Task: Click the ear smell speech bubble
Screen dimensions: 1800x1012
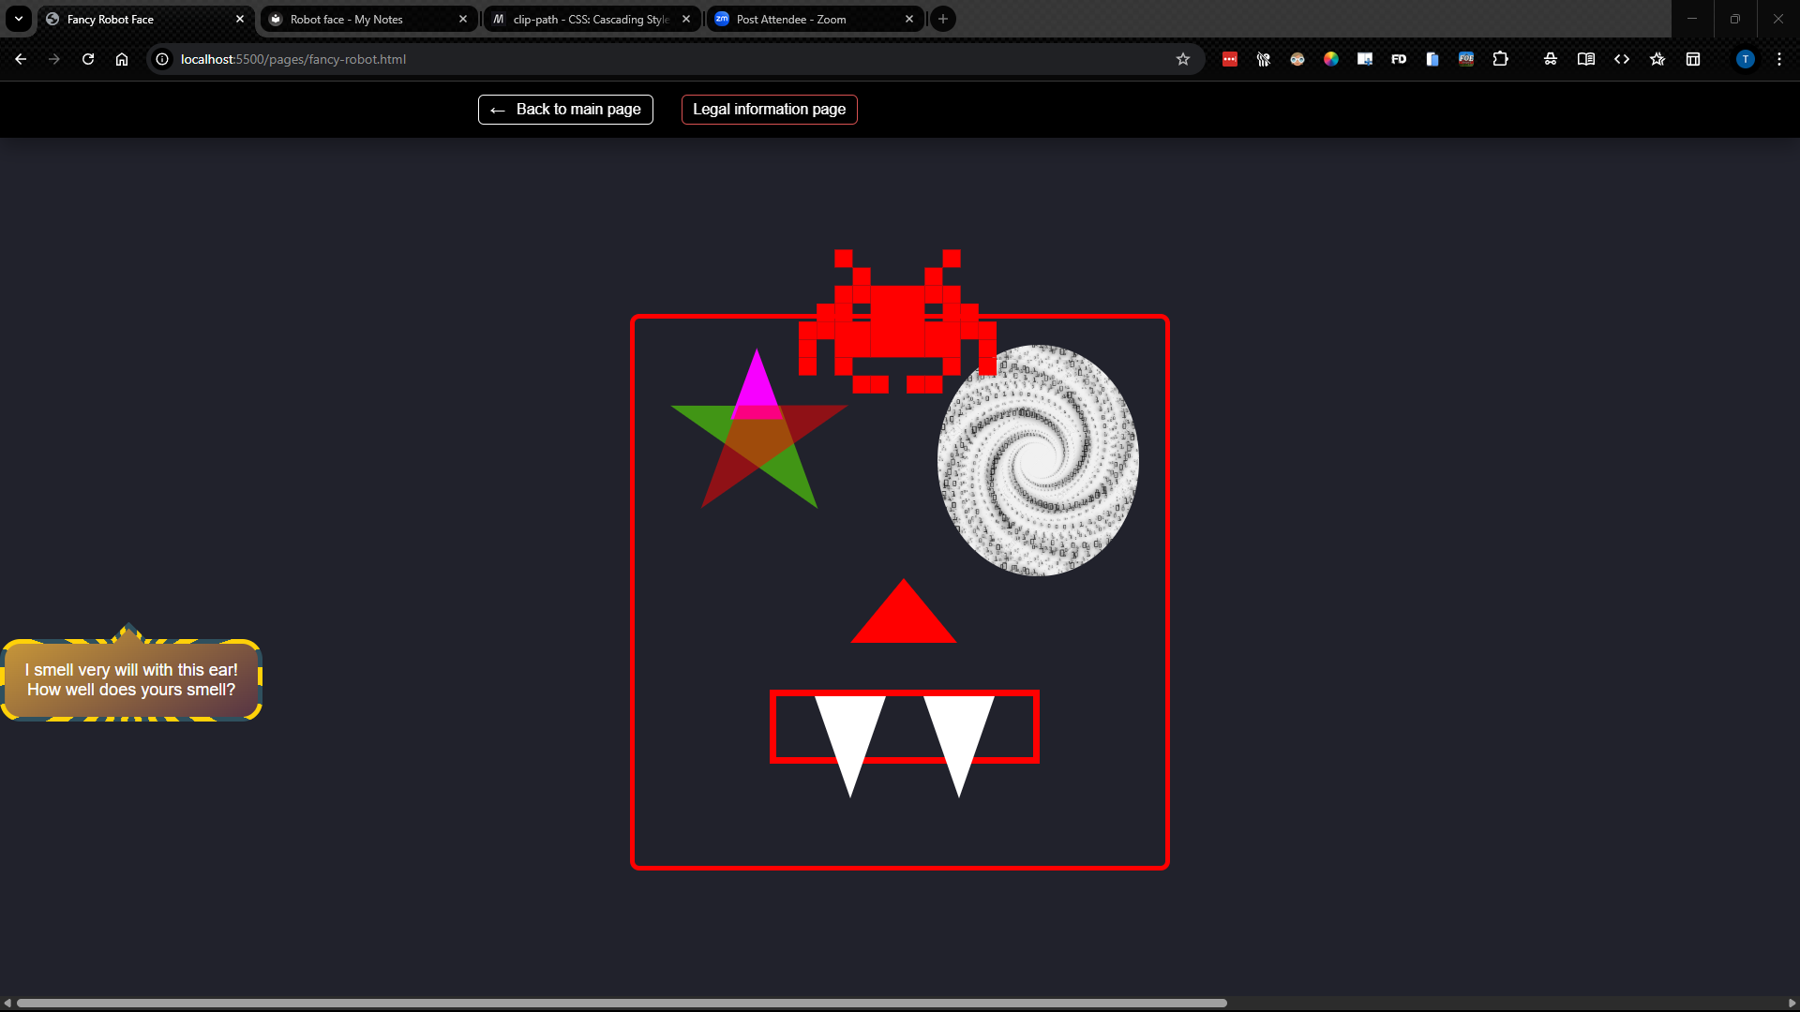Action: pyautogui.click(x=131, y=679)
